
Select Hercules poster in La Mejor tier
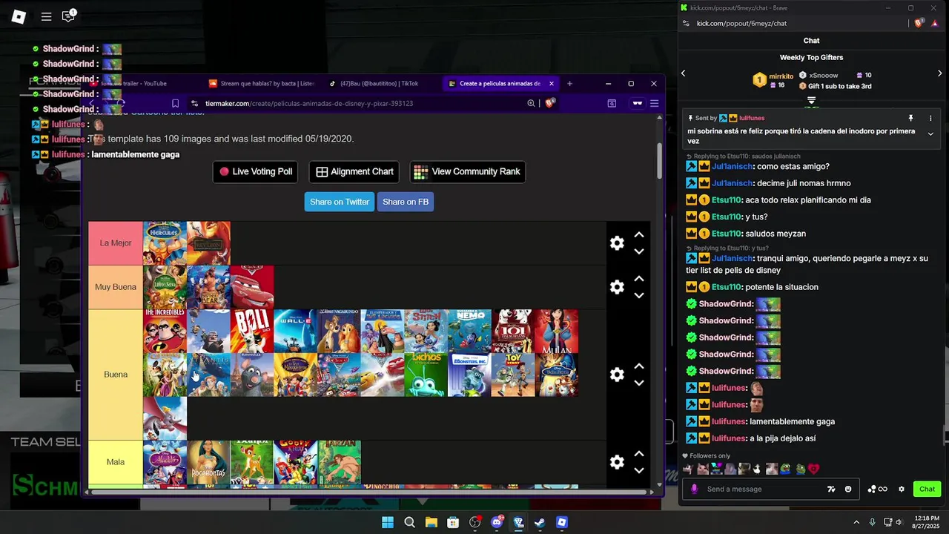pyautogui.click(x=165, y=243)
